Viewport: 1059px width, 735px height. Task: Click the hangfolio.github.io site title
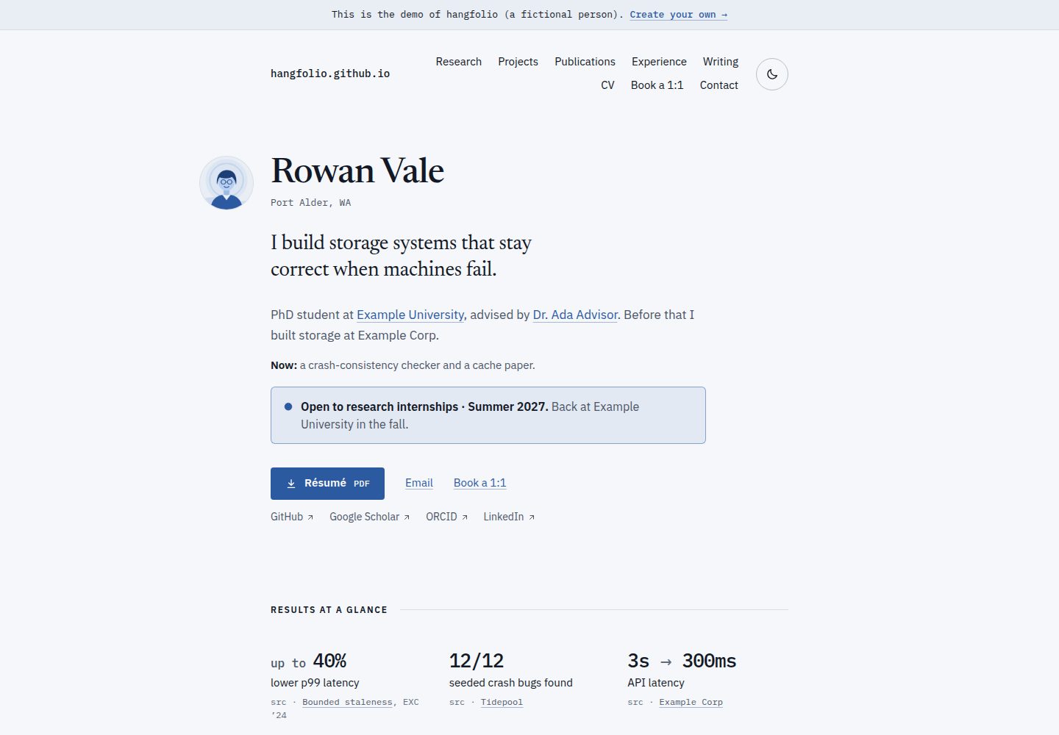click(330, 73)
